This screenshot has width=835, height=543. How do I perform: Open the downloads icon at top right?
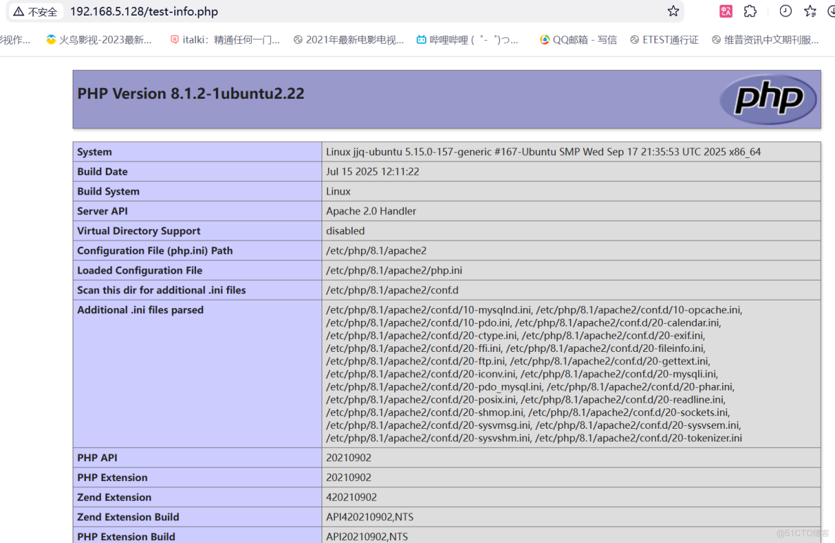pos(832,11)
